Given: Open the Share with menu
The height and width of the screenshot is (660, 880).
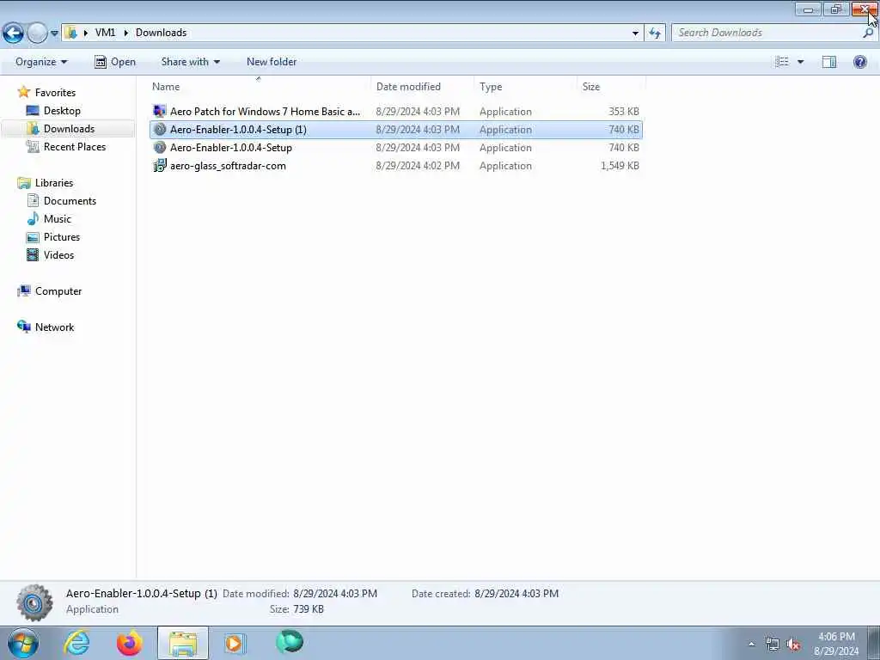Looking at the screenshot, I should point(190,62).
